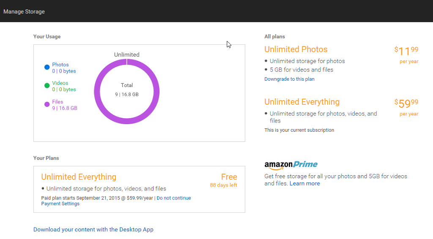The height and width of the screenshot is (239, 433).
Task: Click Unlimited Everything heading under All plans
Action: 302,102
